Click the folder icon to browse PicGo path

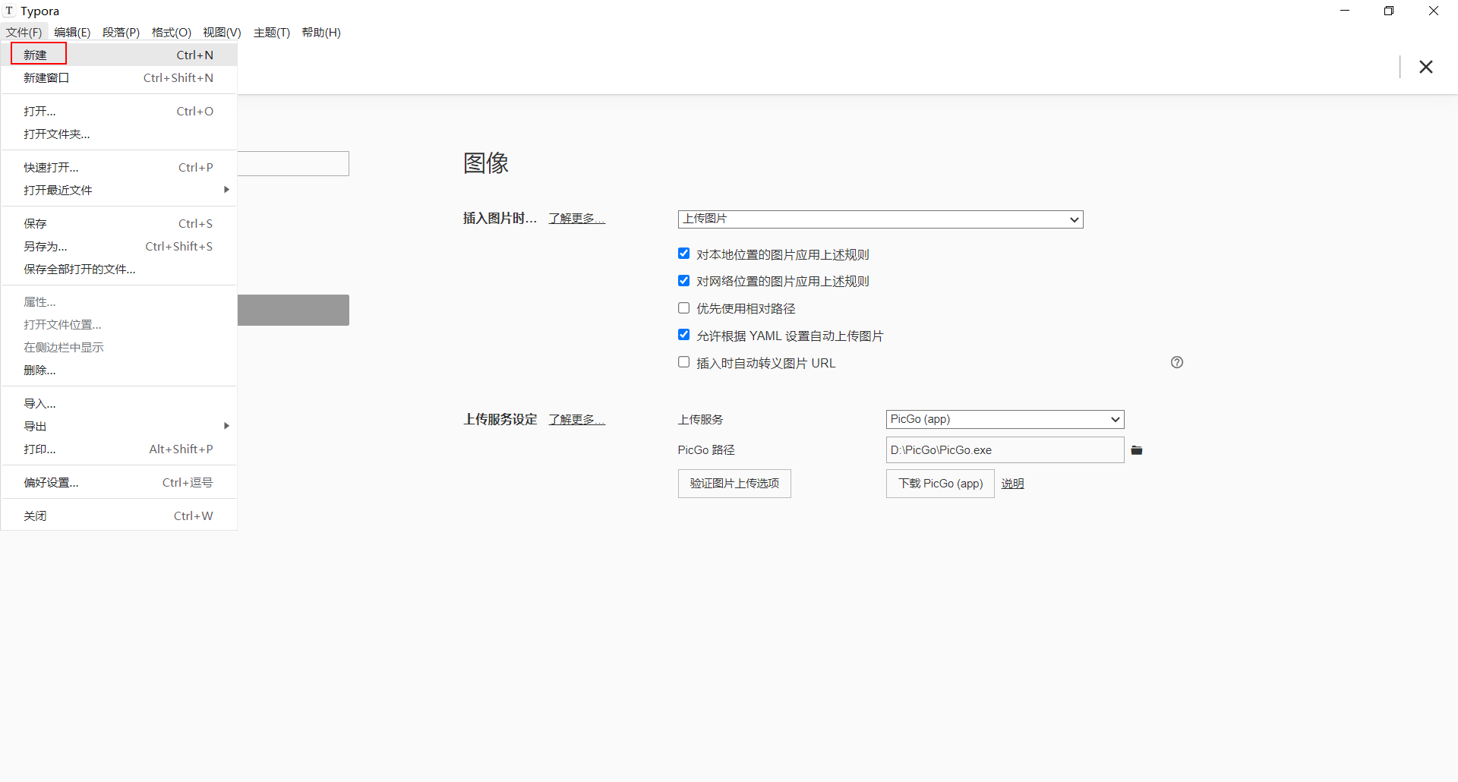(1137, 449)
